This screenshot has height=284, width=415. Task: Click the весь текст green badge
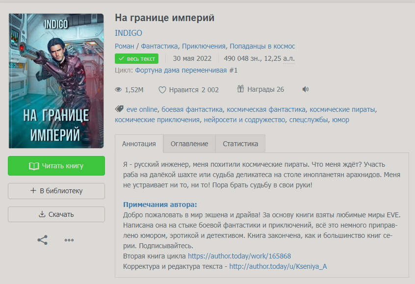[136, 58]
